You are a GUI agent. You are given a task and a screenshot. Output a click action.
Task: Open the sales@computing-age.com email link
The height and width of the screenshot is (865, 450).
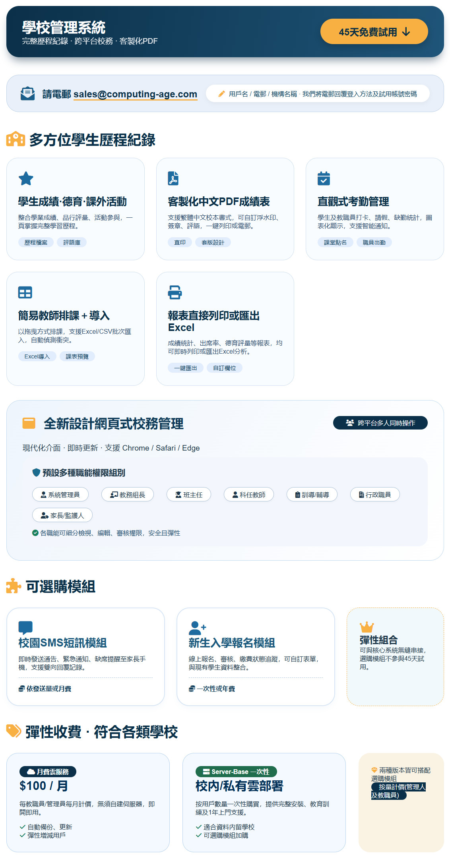click(x=135, y=94)
